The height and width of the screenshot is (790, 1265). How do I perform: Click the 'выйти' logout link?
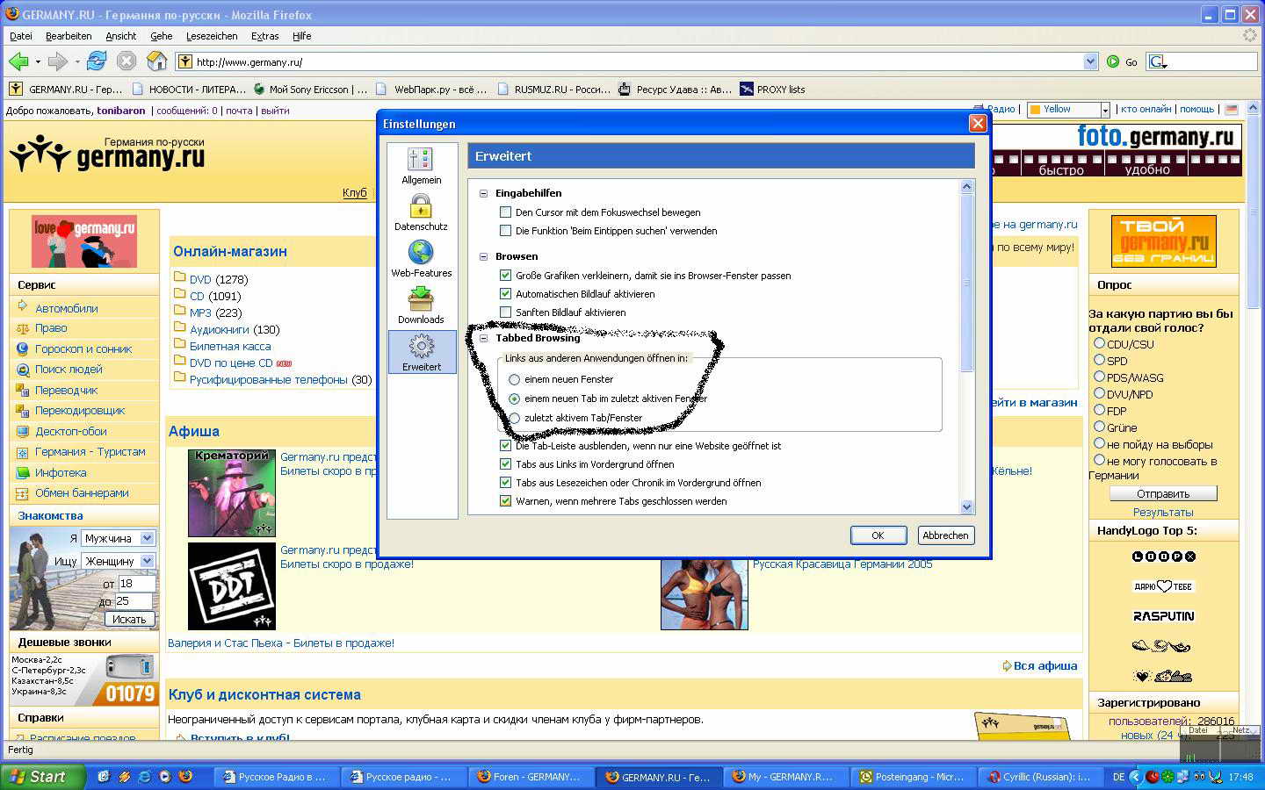pyautogui.click(x=275, y=111)
